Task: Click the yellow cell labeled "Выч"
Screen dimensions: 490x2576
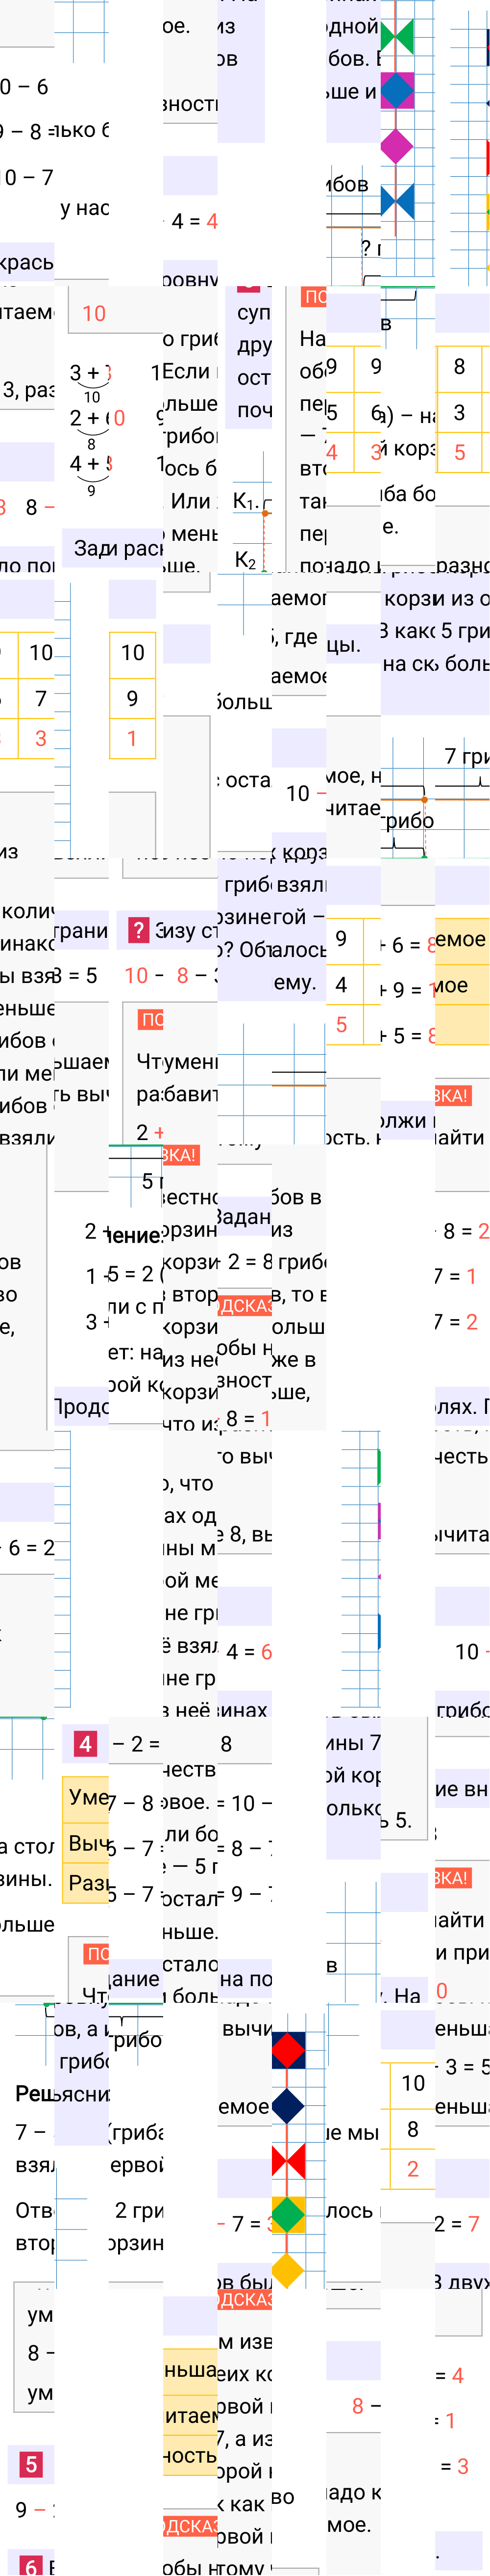Action: coord(86,1843)
